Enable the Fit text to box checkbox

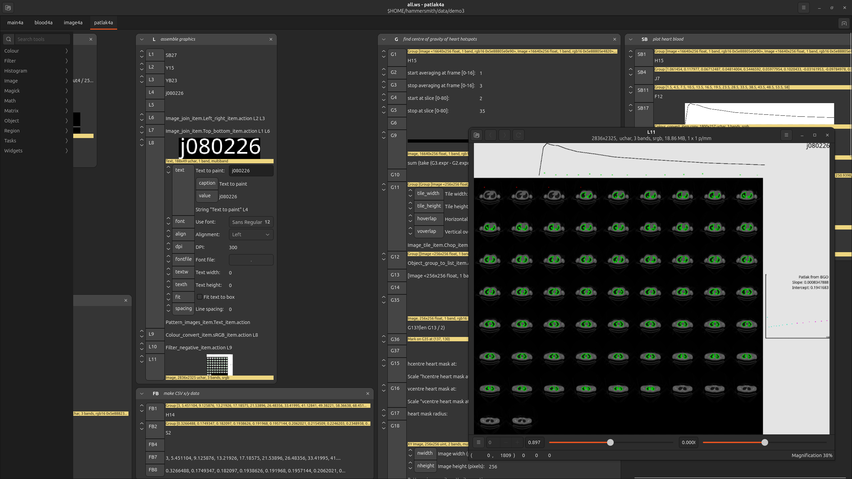tap(200, 297)
